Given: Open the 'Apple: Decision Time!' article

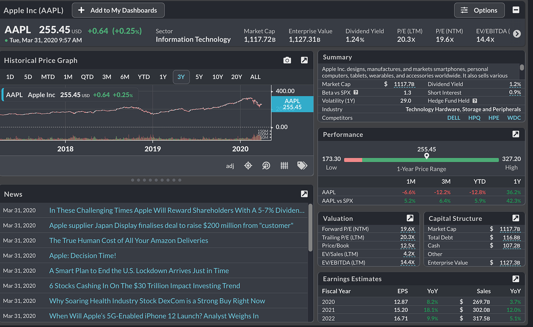Looking at the screenshot, I should click(83, 255).
